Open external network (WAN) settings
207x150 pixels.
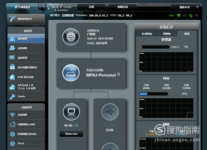pos(26,134)
